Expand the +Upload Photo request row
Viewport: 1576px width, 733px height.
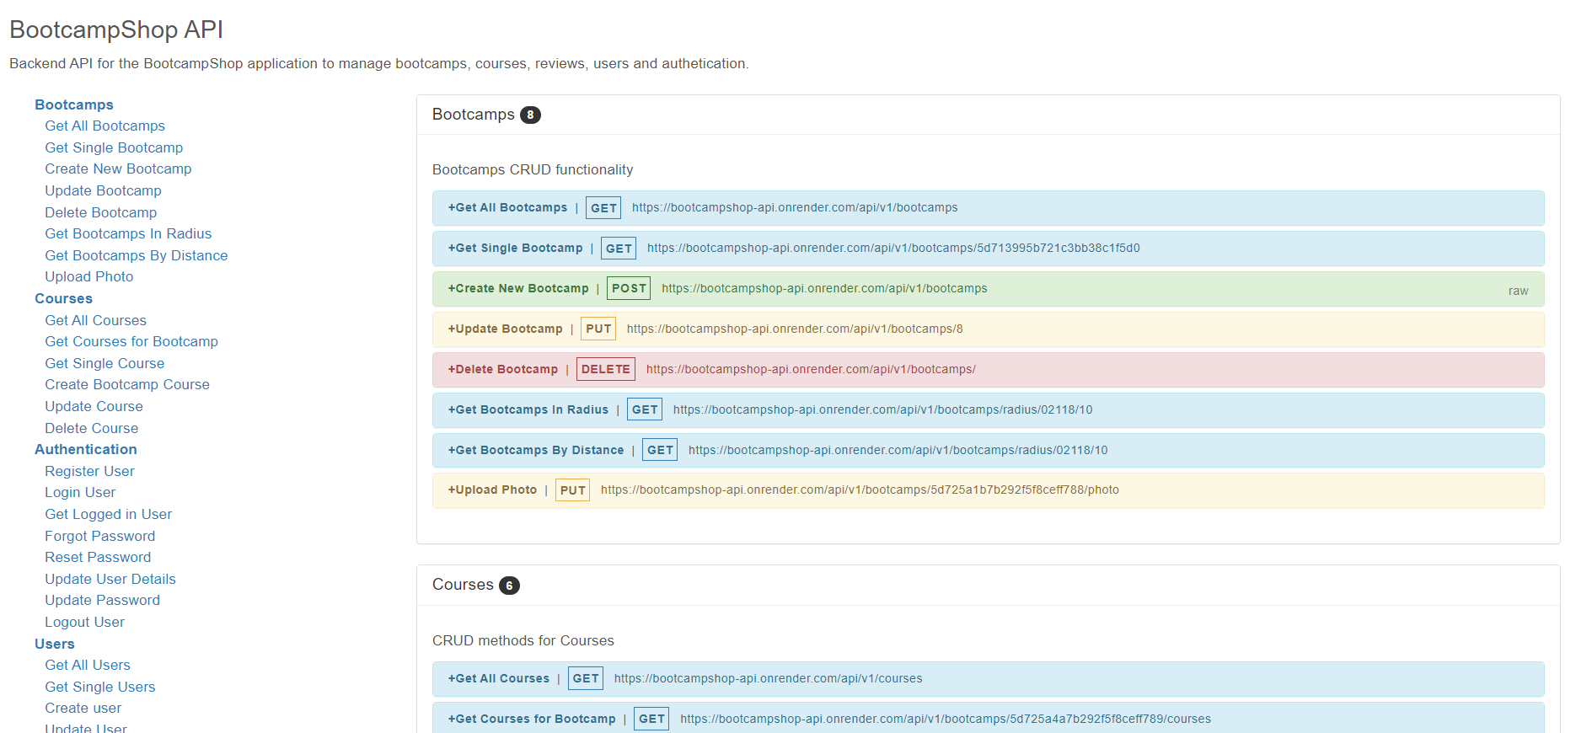[989, 490]
